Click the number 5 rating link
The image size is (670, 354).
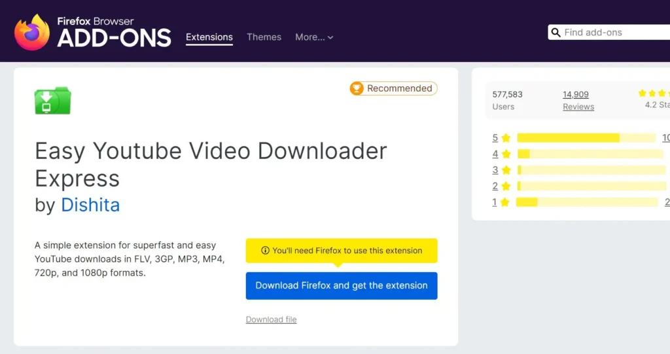point(495,137)
